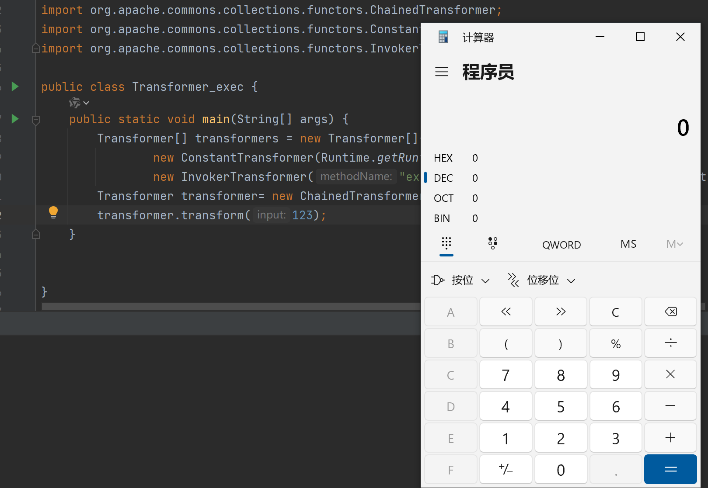Click the calculator result display

pyautogui.click(x=683, y=128)
